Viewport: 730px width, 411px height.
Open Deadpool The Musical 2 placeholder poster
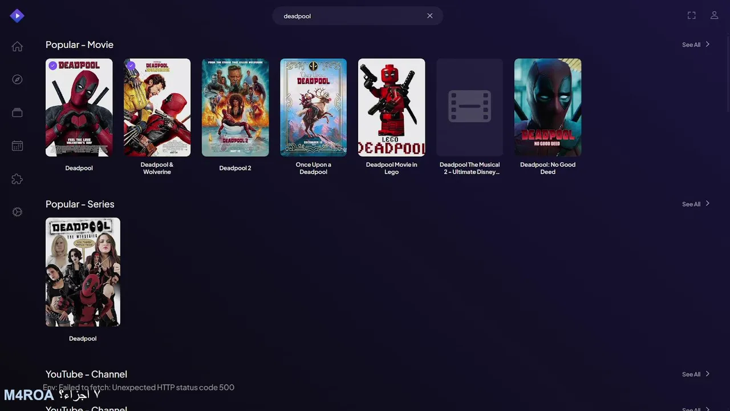tap(469, 107)
